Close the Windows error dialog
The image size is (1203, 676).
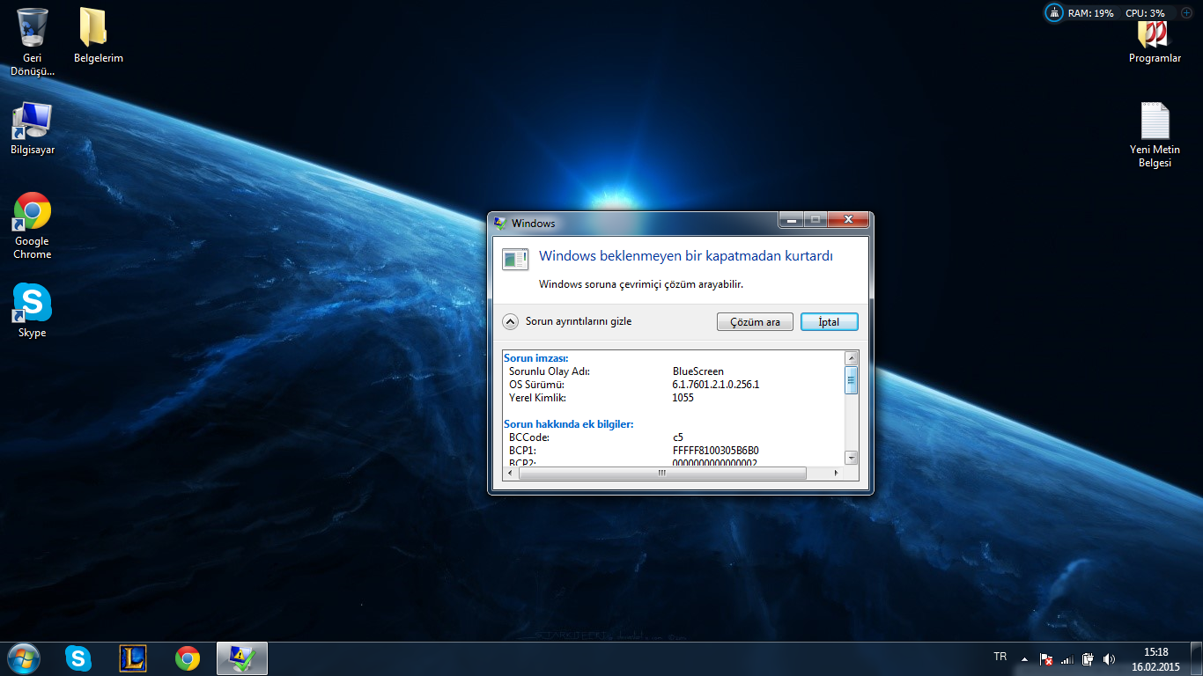[848, 220]
